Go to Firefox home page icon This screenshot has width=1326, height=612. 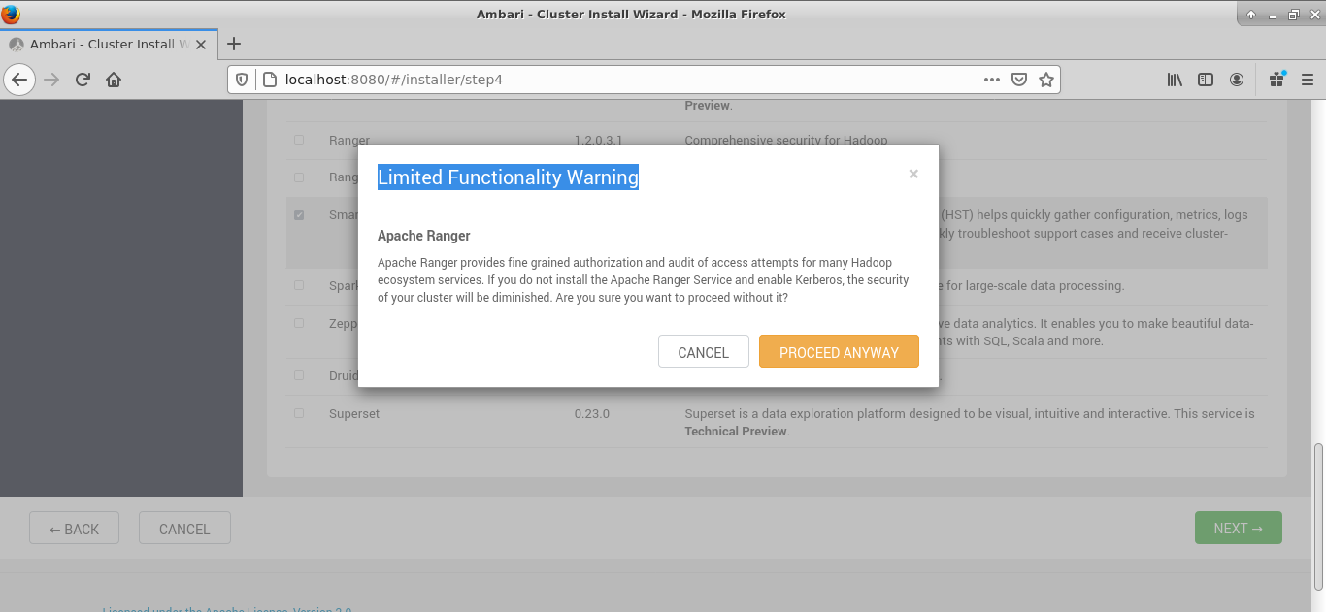click(x=114, y=80)
